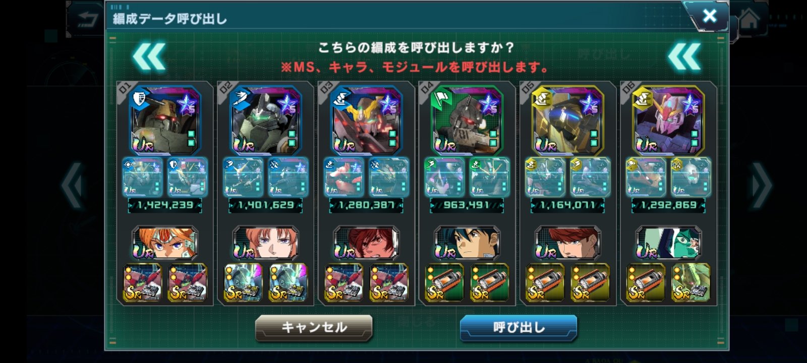
Task: Tap the dark-haired pilot portrait in slot 04
Action: 467,243
